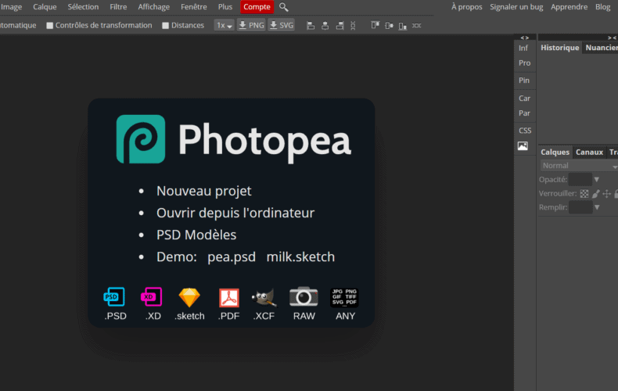Toggle the Distances checkbox
The image size is (618, 391).
pos(166,26)
